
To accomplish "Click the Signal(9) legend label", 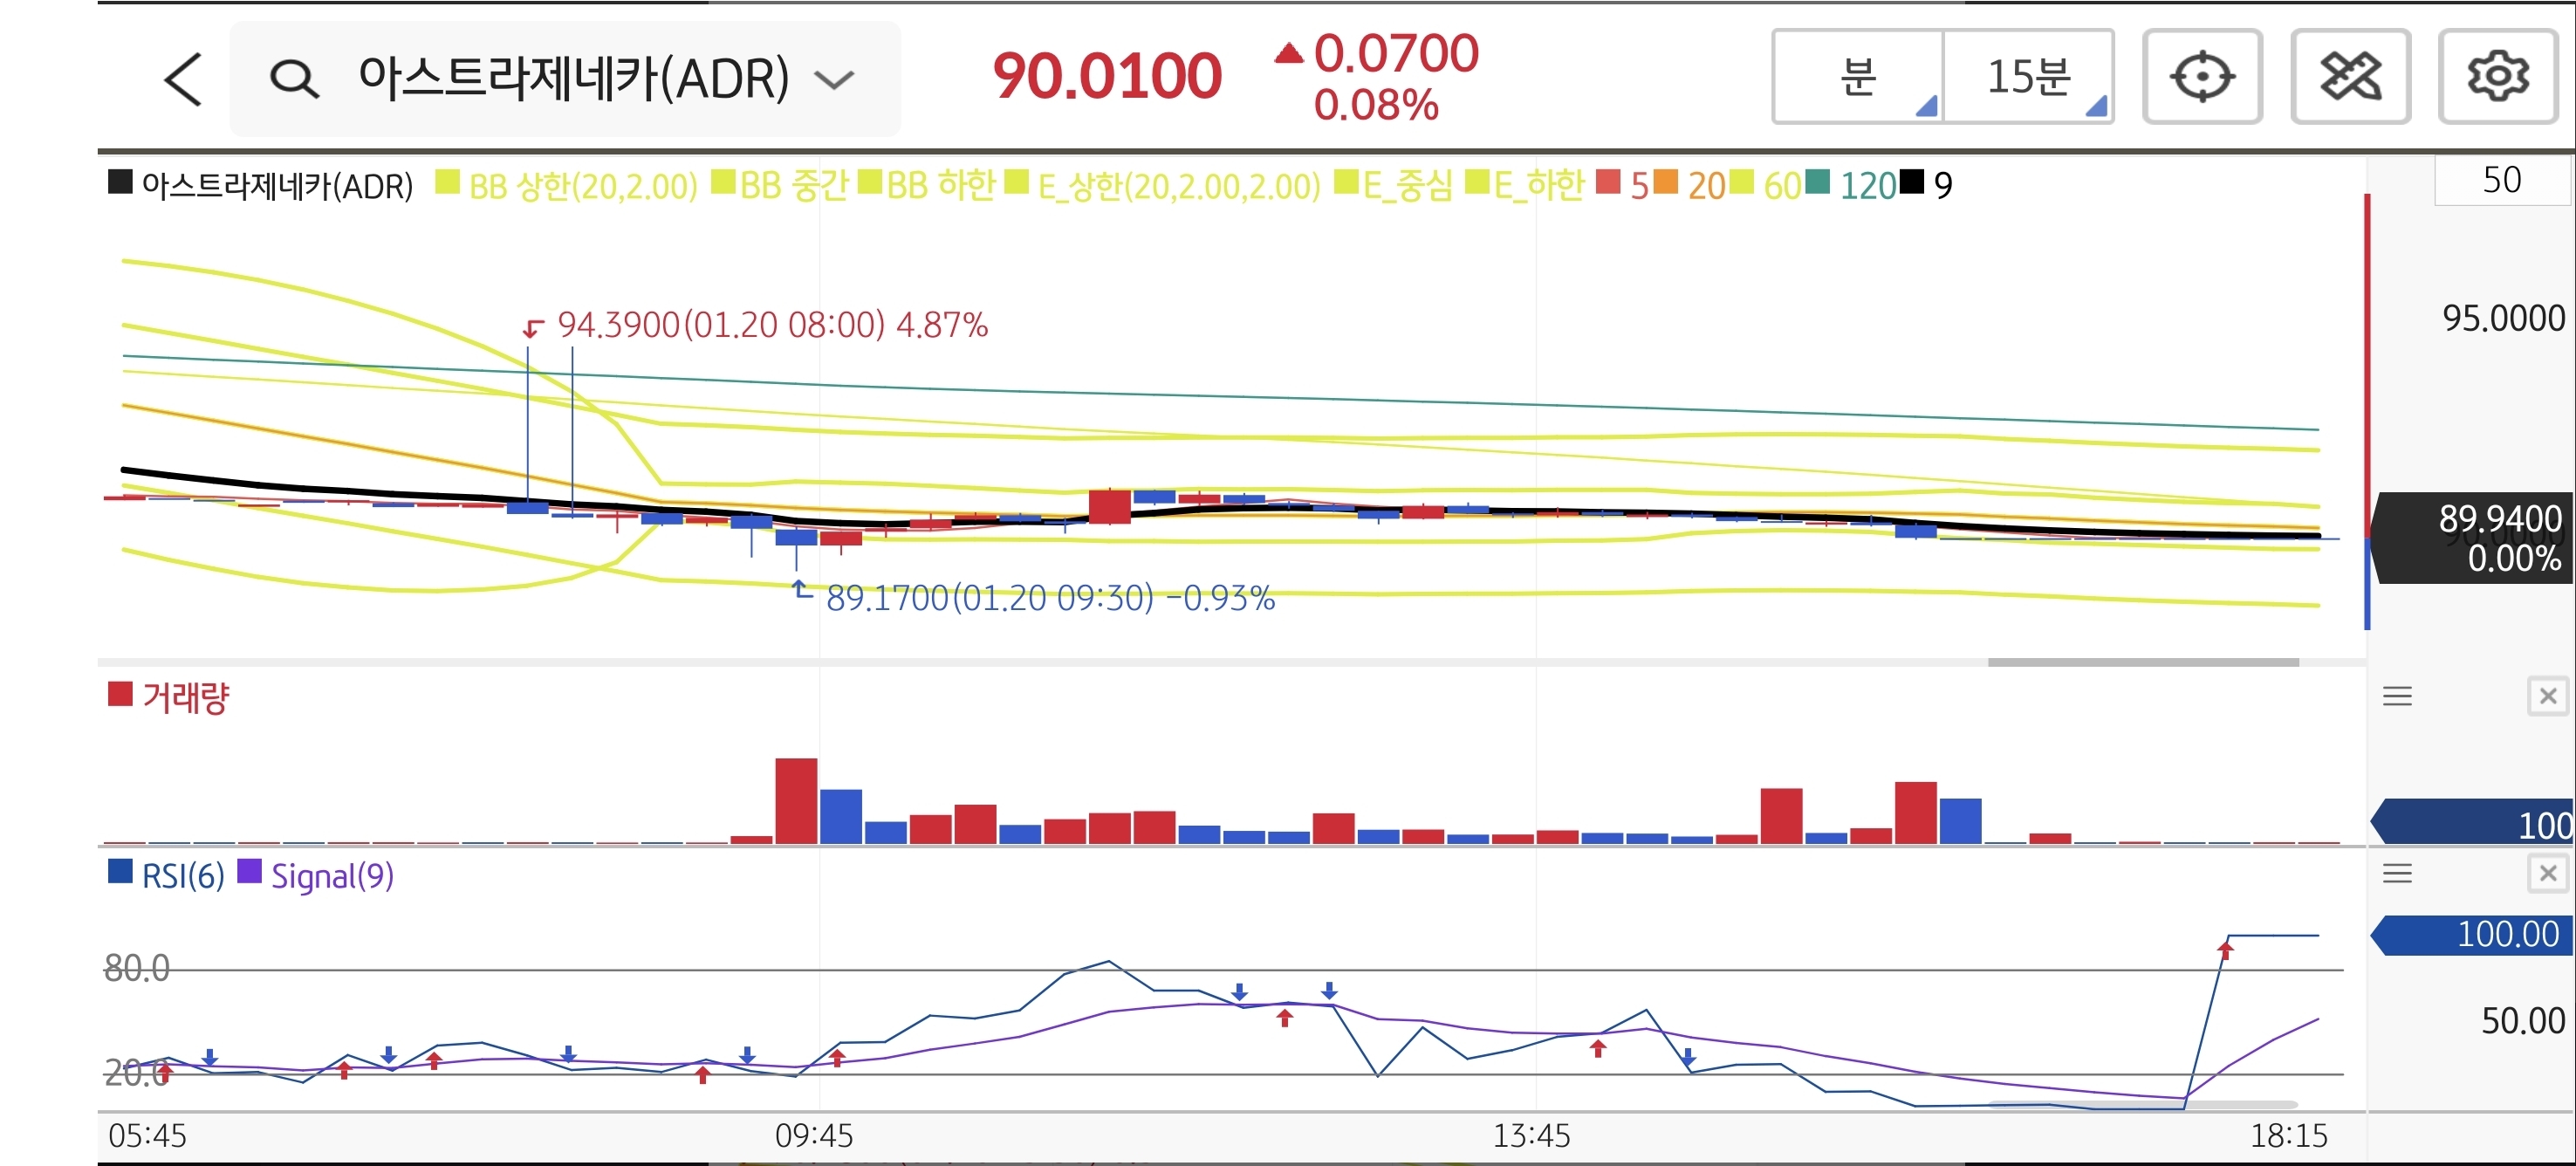I will (332, 876).
